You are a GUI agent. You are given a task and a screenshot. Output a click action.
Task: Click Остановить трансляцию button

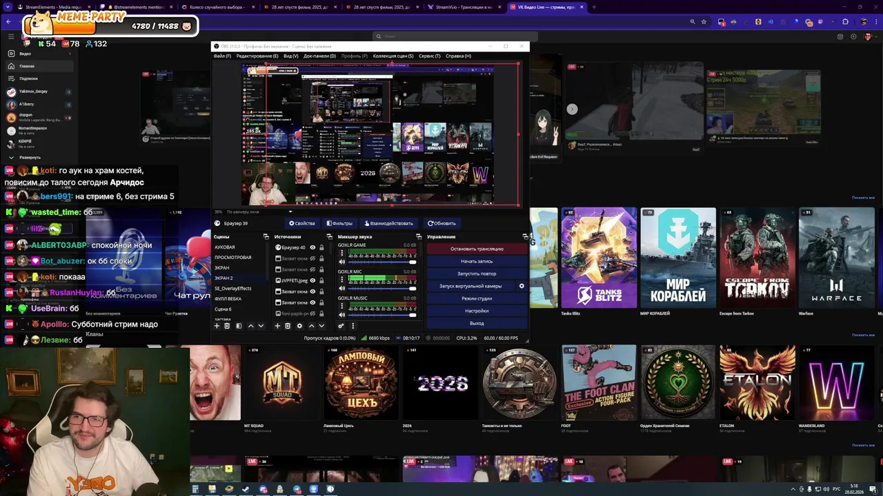point(477,249)
